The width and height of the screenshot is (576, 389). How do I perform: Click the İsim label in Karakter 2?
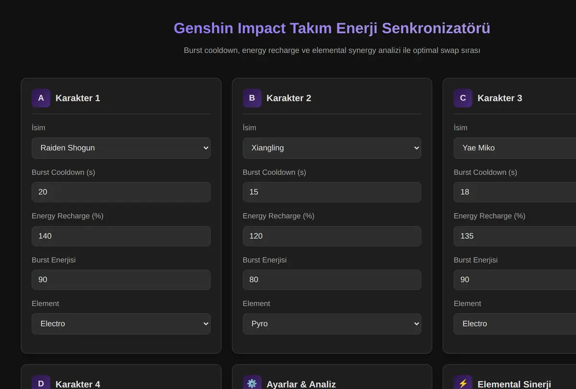(250, 128)
